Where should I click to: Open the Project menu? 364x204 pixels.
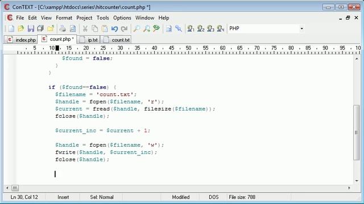pyautogui.click(x=84, y=18)
